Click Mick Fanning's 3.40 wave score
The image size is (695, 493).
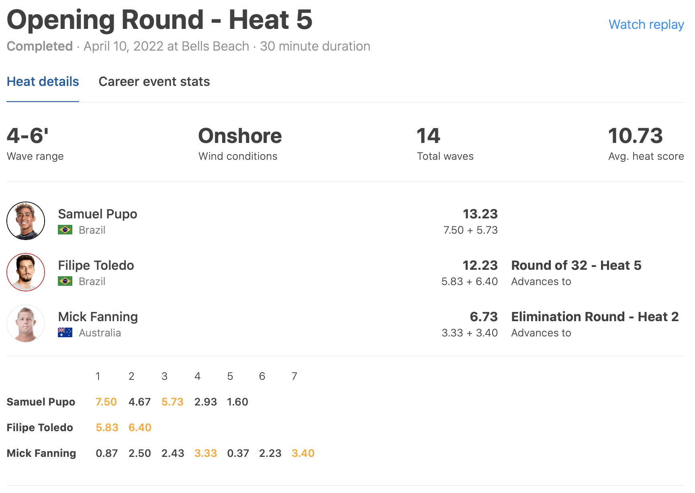pyautogui.click(x=303, y=453)
